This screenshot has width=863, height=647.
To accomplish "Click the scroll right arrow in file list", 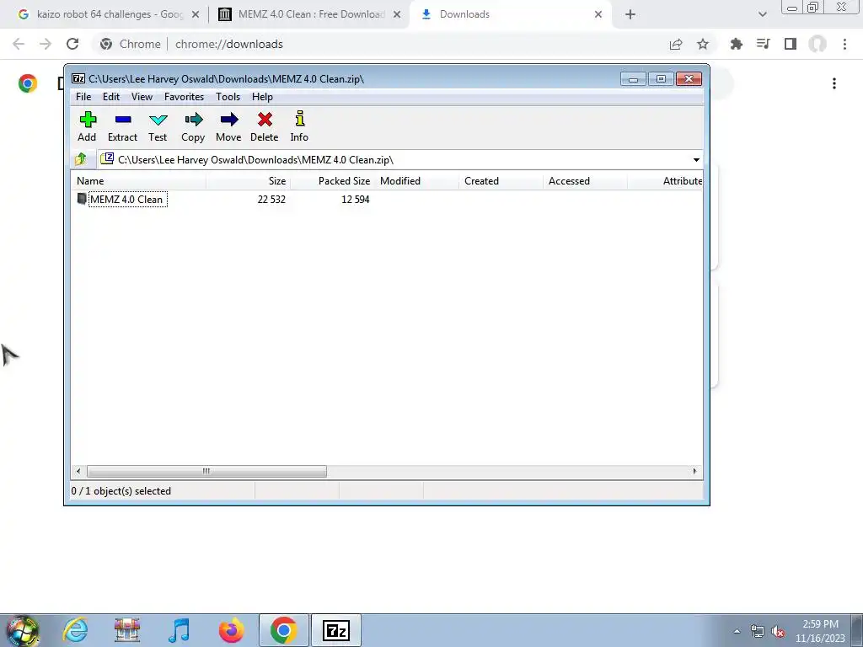I will pyautogui.click(x=694, y=472).
